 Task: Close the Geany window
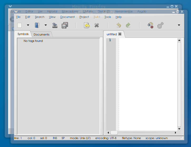pos(182,12)
